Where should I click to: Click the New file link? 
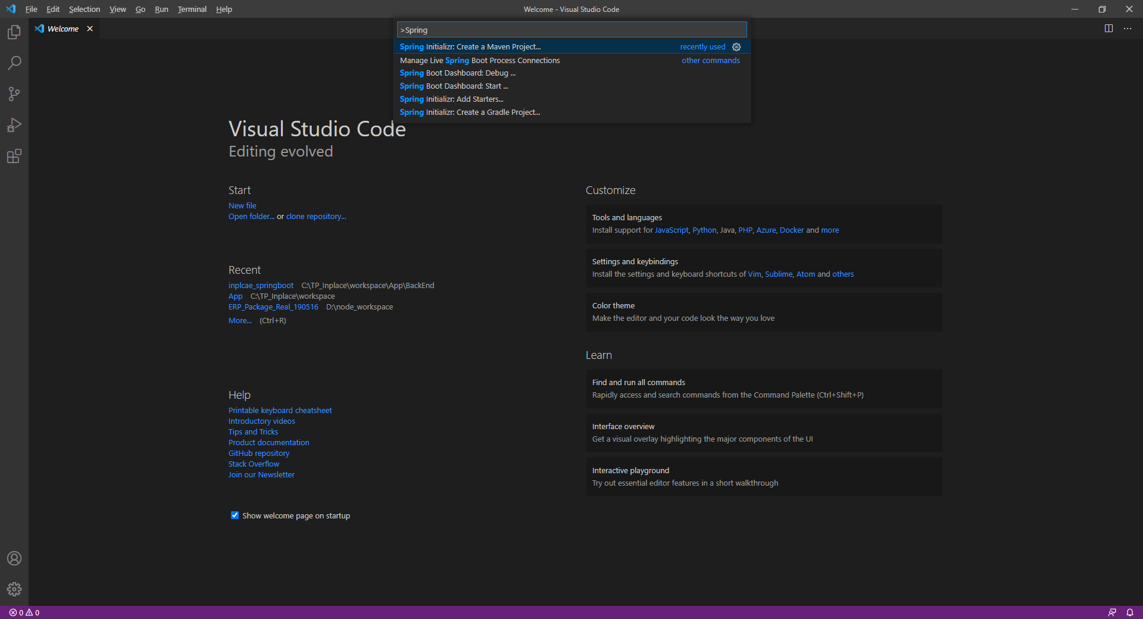[x=242, y=206]
